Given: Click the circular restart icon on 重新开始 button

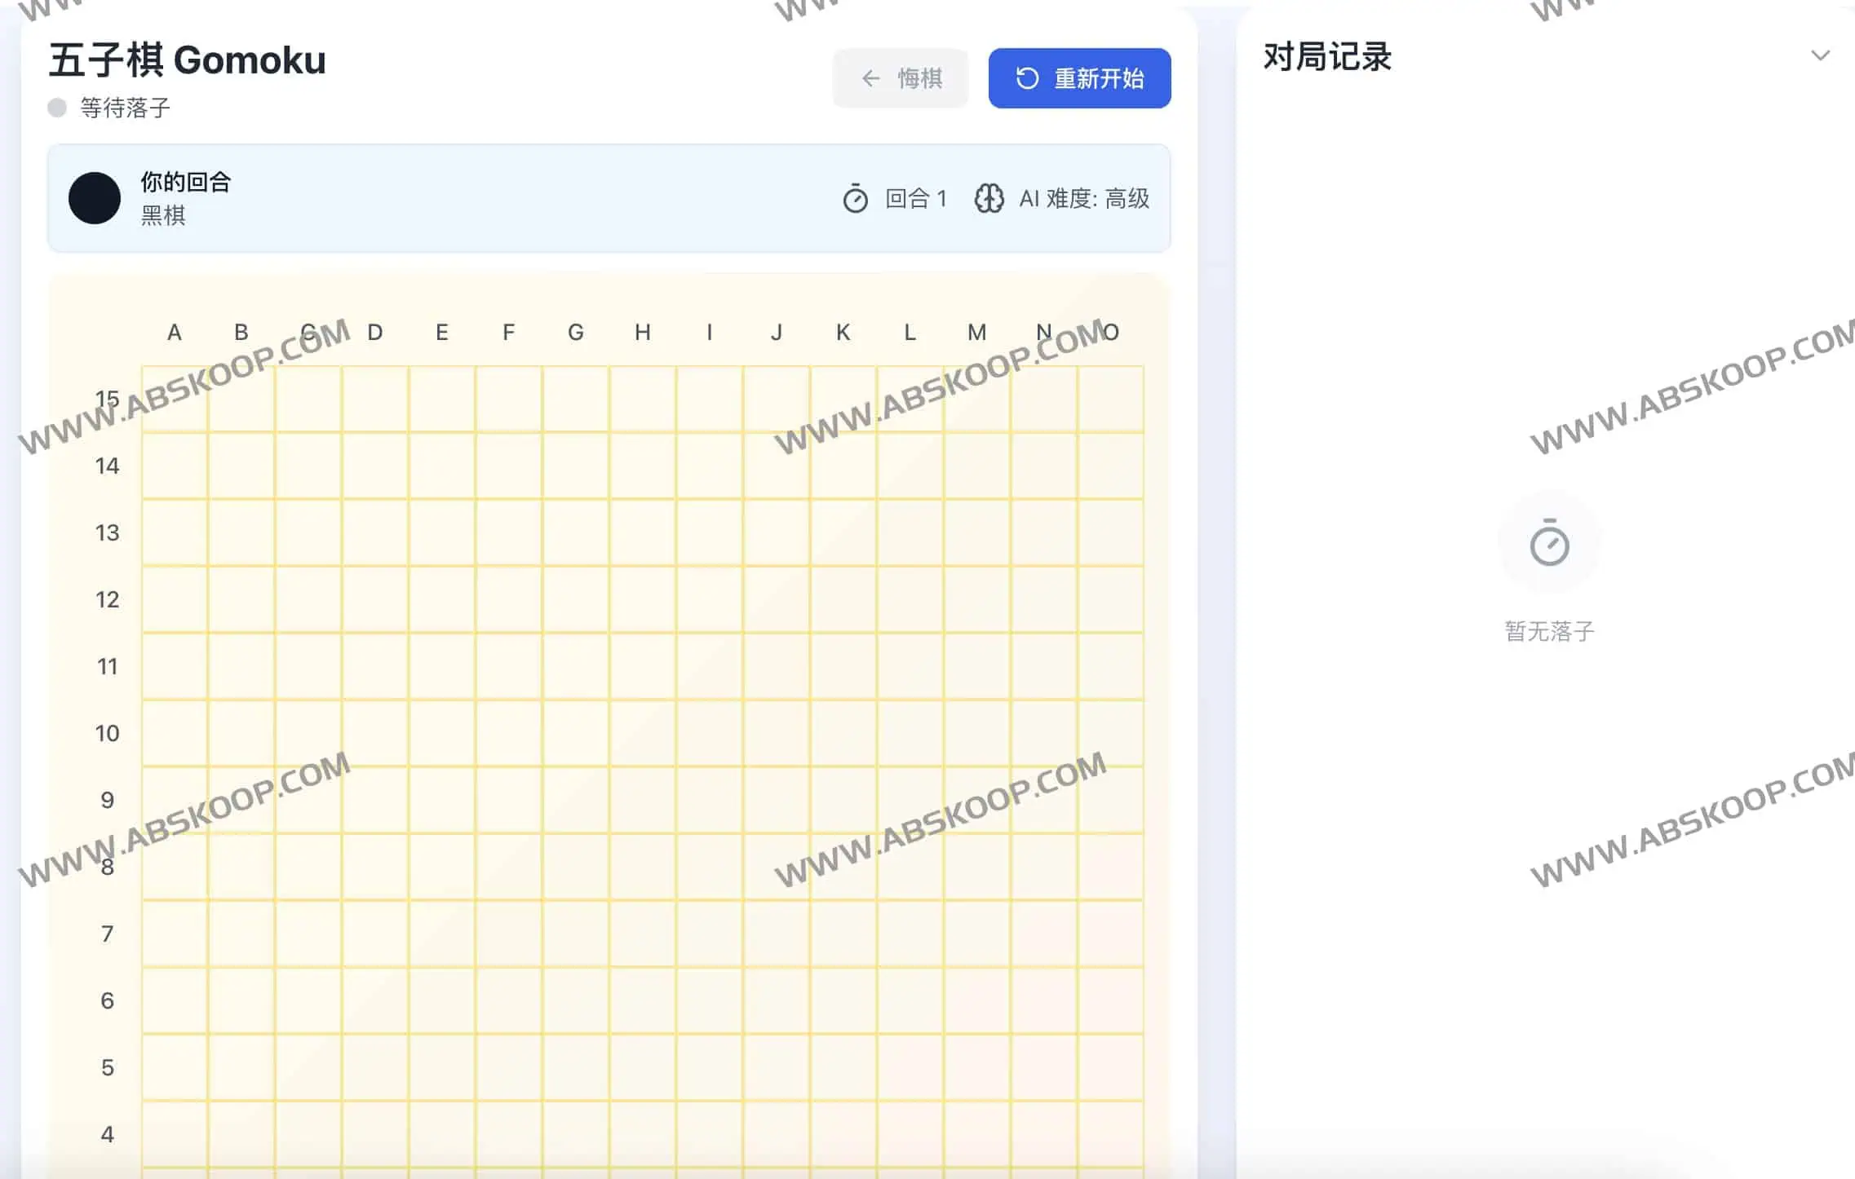Looking at the screenshot, I should point(1027,78).
